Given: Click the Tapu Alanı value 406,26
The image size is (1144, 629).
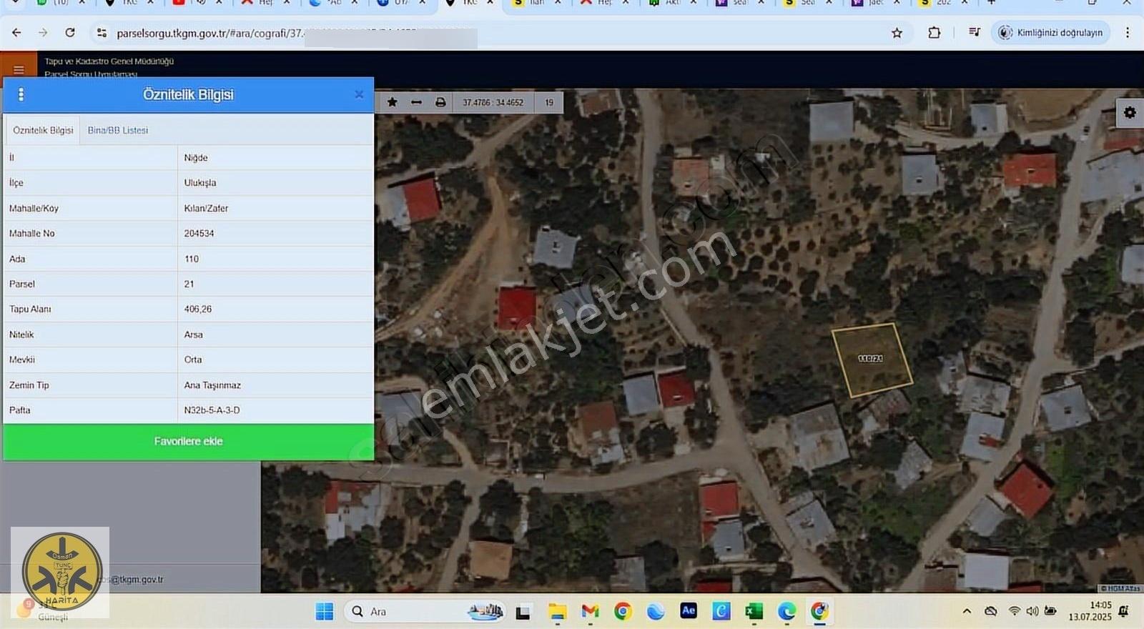Looking at the screenshot, I should click(198, 309).
